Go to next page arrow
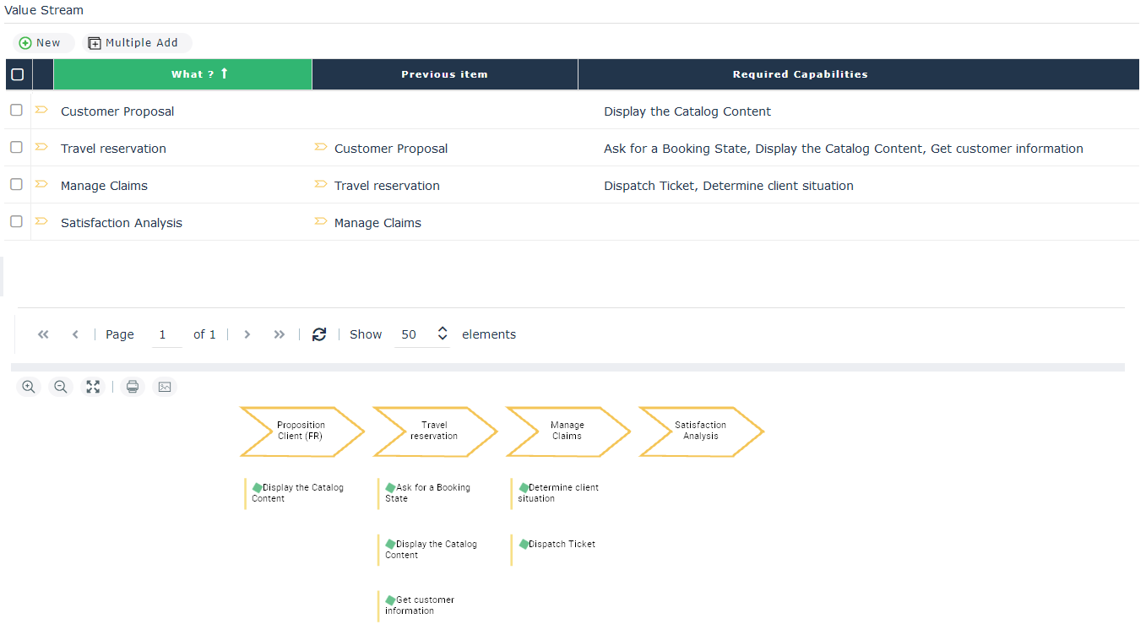1146x635 pixels. tap(247, 334)
